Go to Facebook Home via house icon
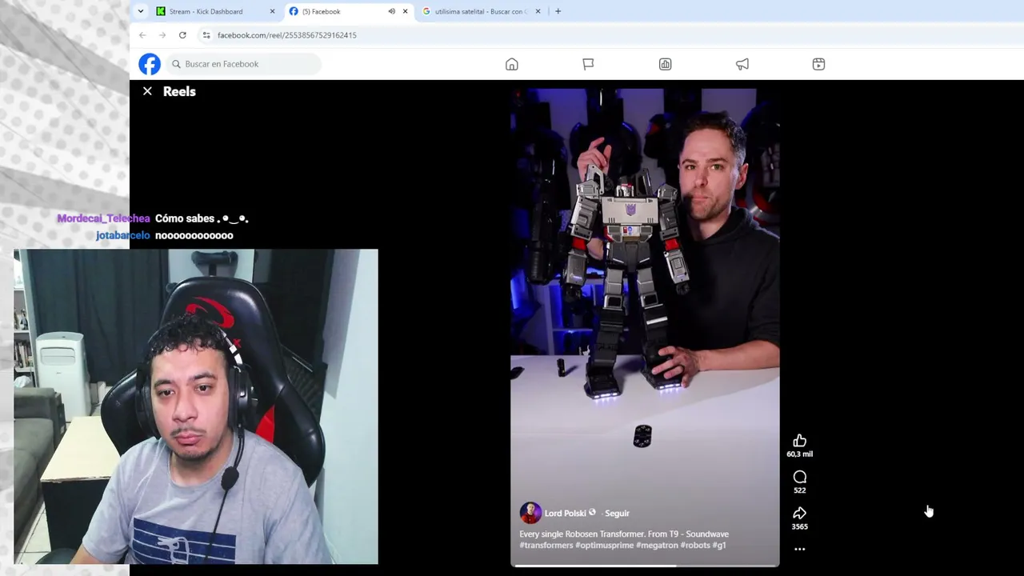Screen dimensions: 1024x576 (512, 64)
